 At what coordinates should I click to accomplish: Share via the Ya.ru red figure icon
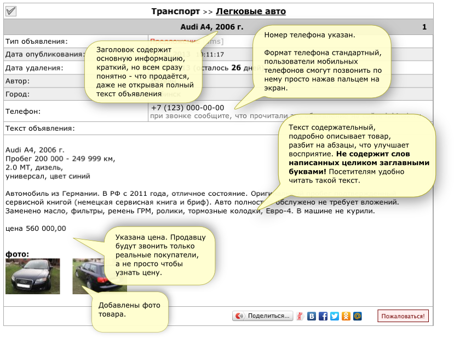tap(300, 316)
